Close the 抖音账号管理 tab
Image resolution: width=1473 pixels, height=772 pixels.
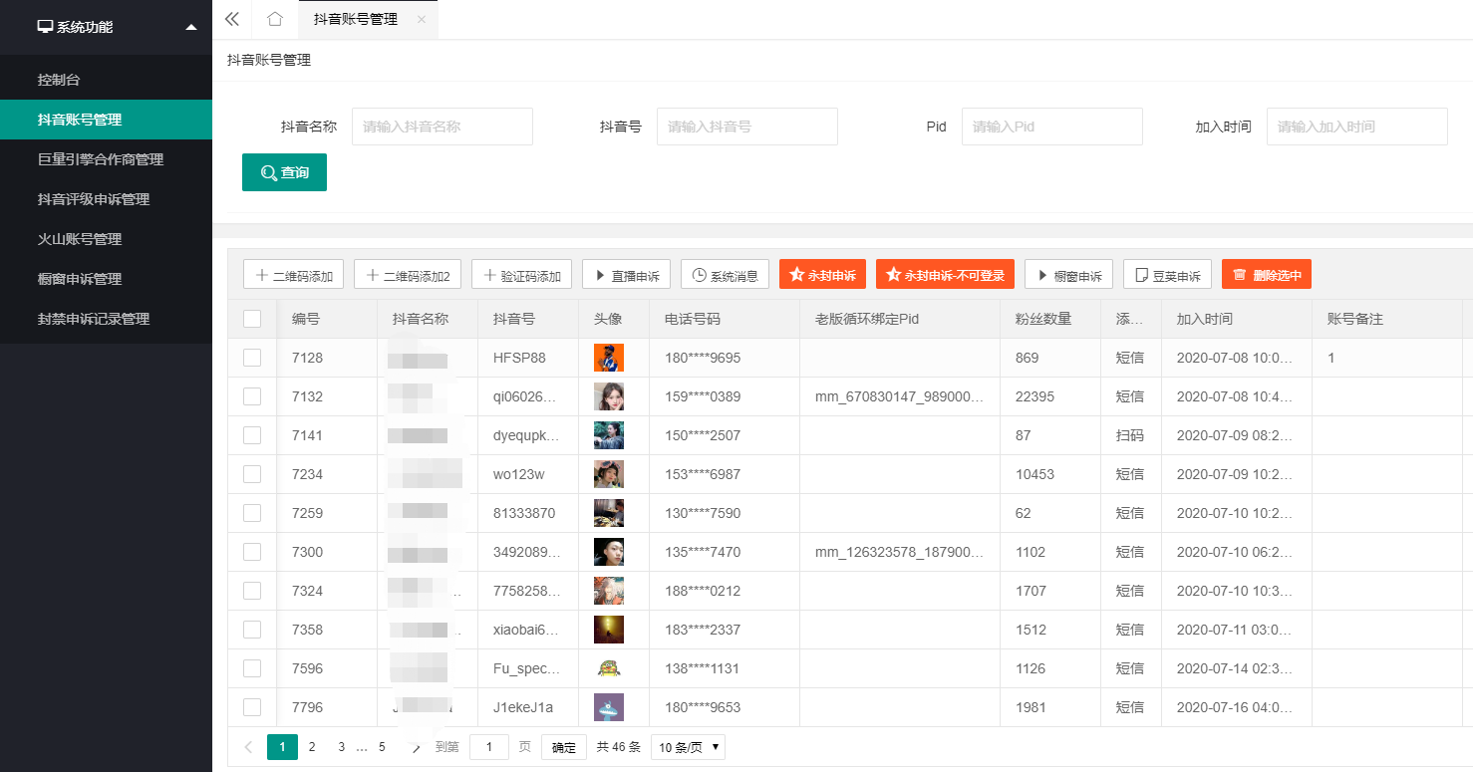click(x=422, y=20)
